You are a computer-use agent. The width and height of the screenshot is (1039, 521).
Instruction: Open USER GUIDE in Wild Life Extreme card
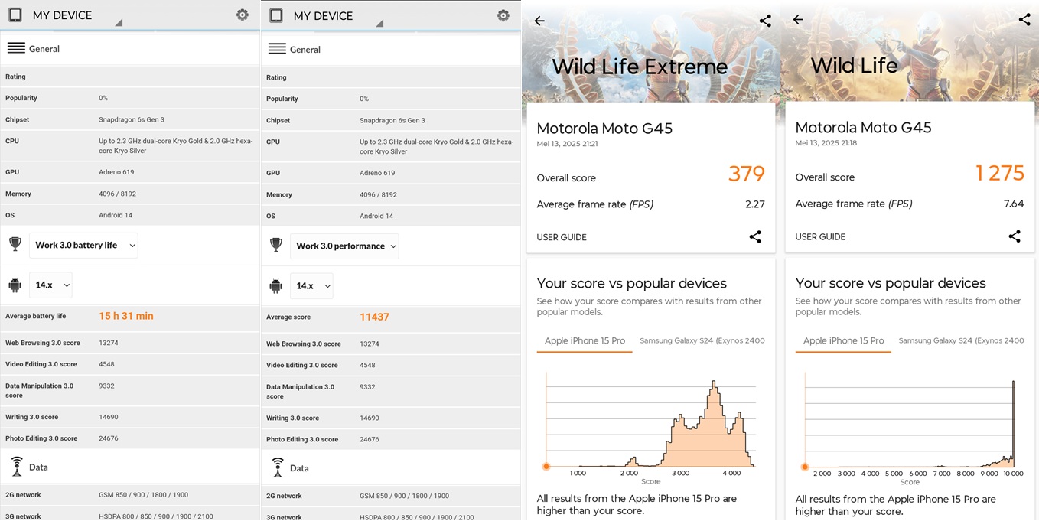coord(562,237)
